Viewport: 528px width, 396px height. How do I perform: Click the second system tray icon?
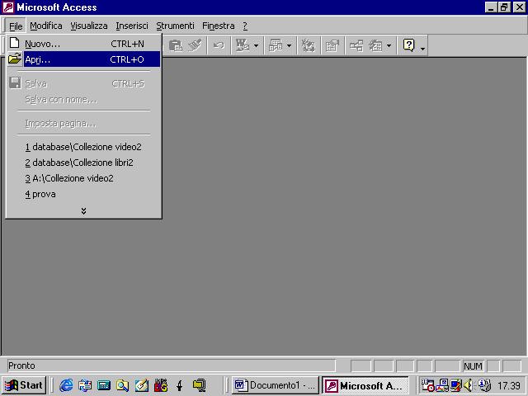[442, 385]
